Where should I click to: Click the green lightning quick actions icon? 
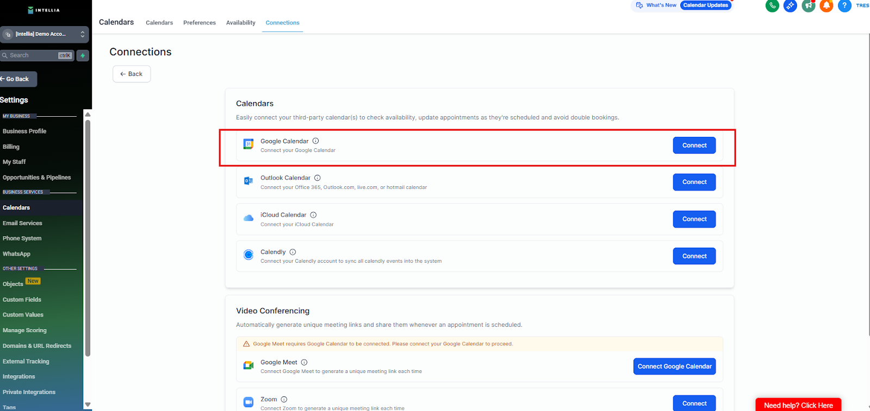pyautogui.click(x=83, y=55)
